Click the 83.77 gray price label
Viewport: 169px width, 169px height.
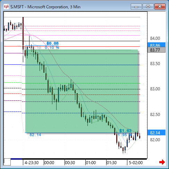(157, 50)
